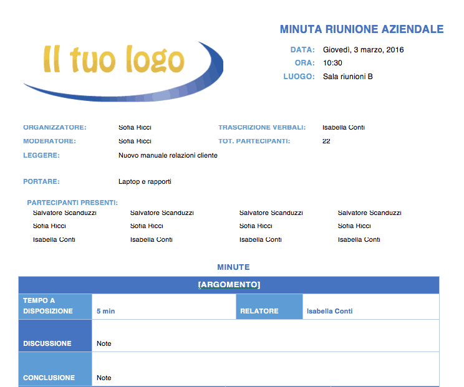
Task: Select 'Sofia Ricci' next to ORGANIZZATORE
Action: point(135,127)
